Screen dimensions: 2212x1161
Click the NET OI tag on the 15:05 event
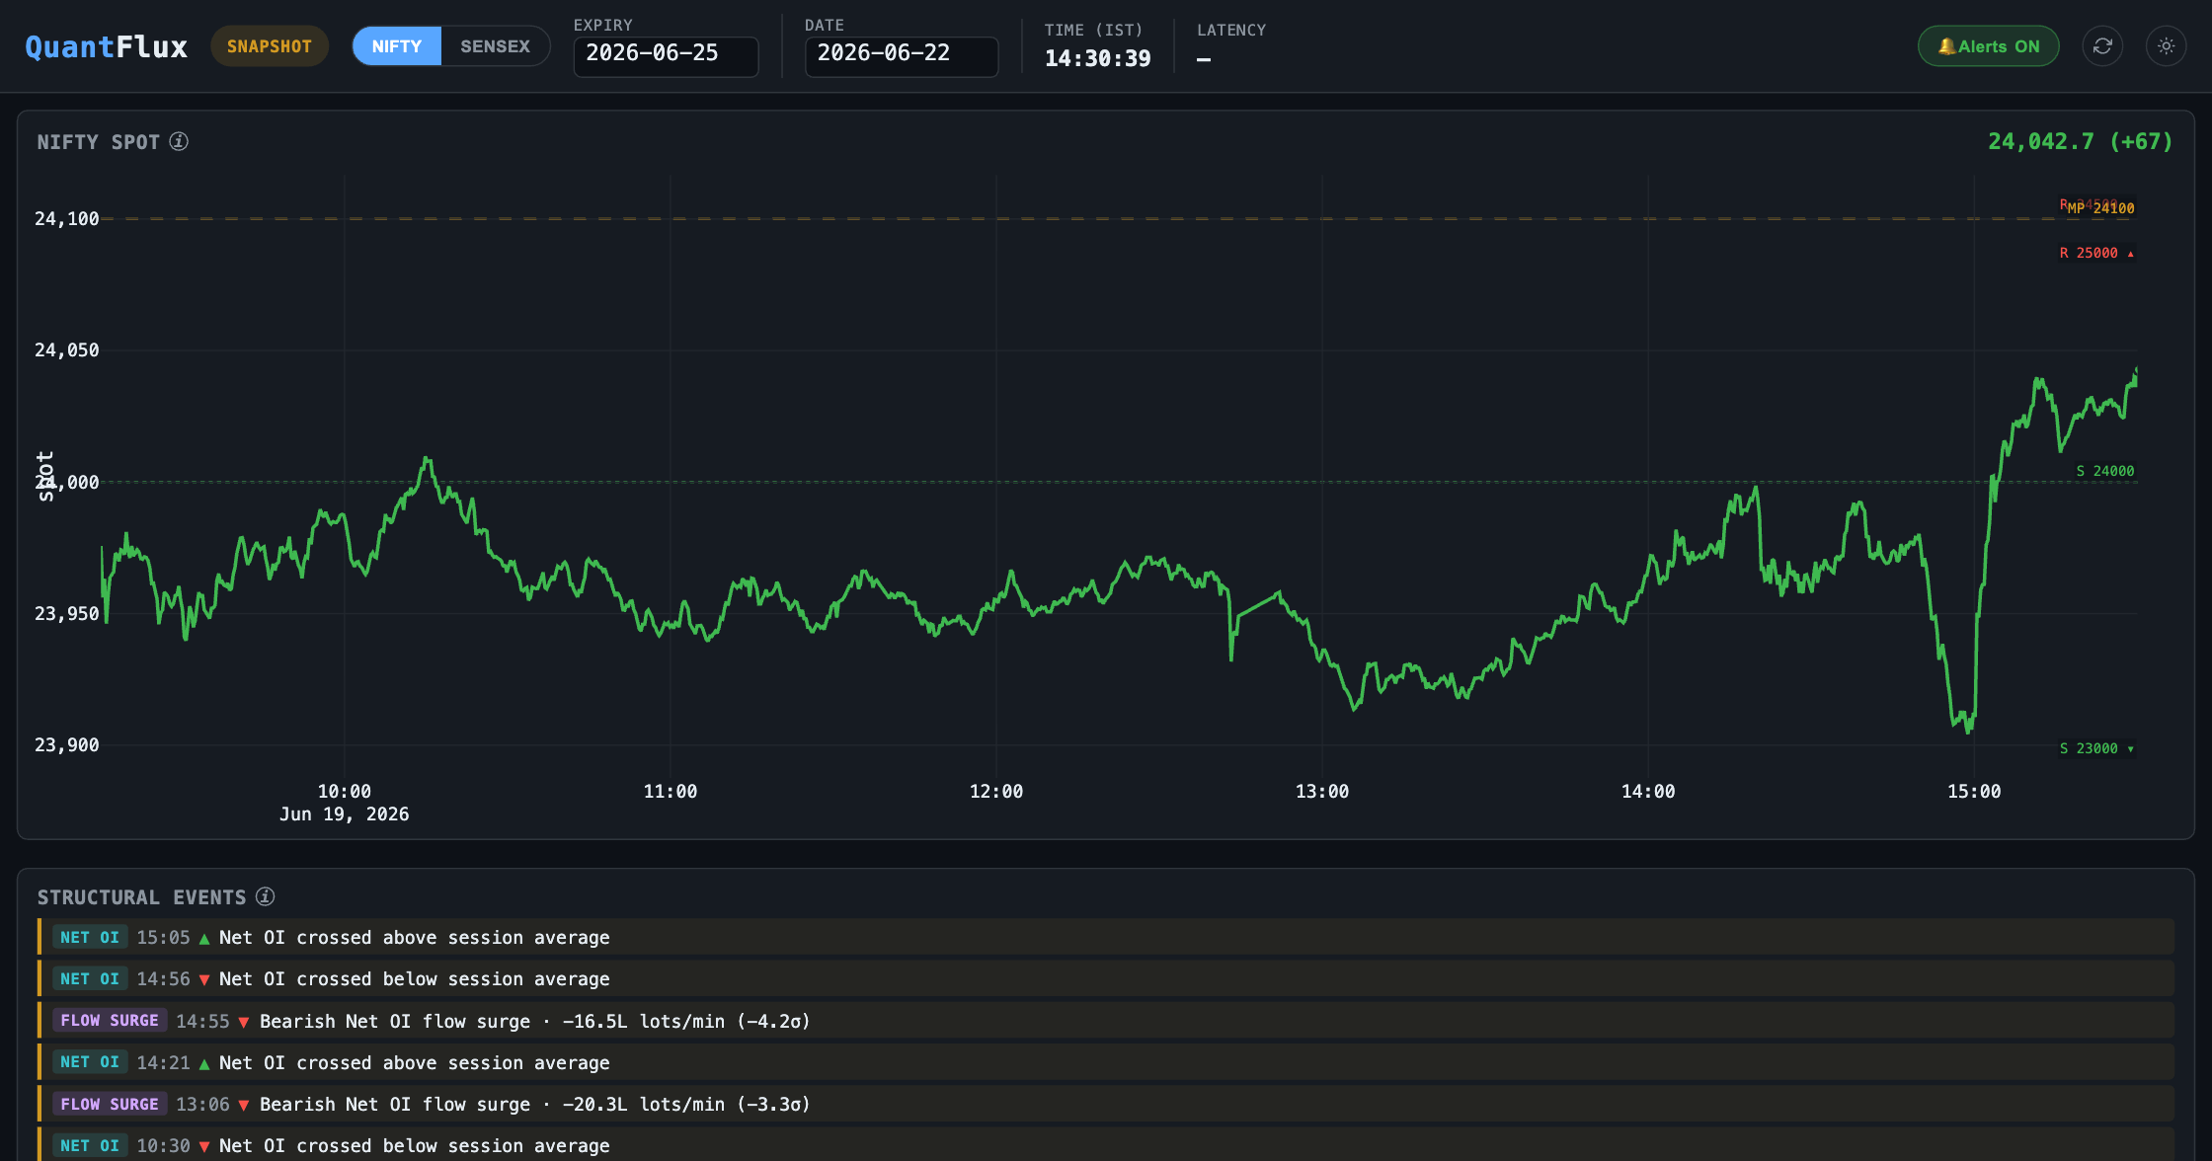[89, 937]
